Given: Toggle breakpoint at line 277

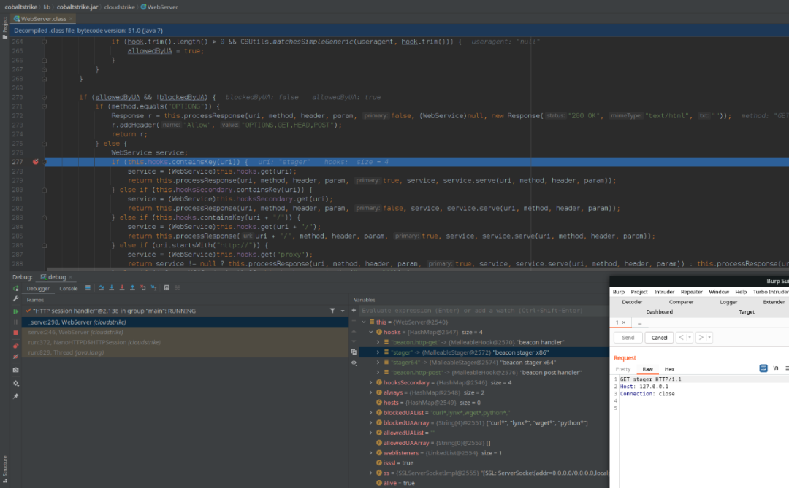Looking at the screenshot, I should [x=35, y=162].
